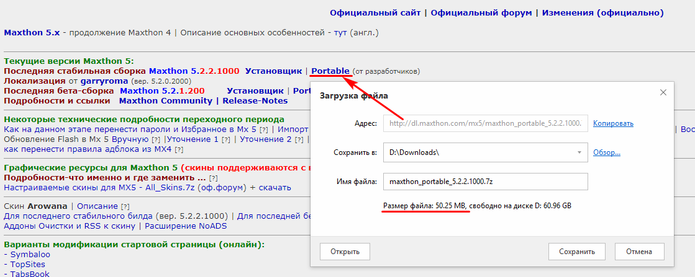Open the Официальный сайт link
695x277 pixels.
(x=375, y=13)
